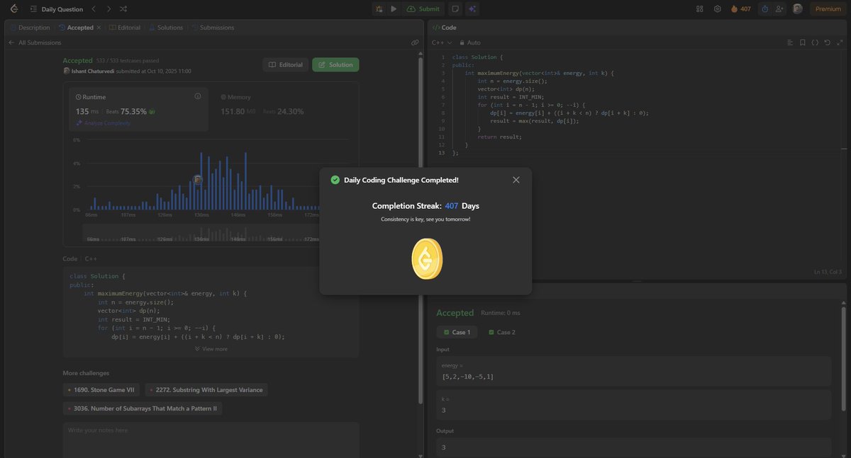This screenshot has height=458, width=851.
Task: Click the green Solution button
Action: click(335, 64)
